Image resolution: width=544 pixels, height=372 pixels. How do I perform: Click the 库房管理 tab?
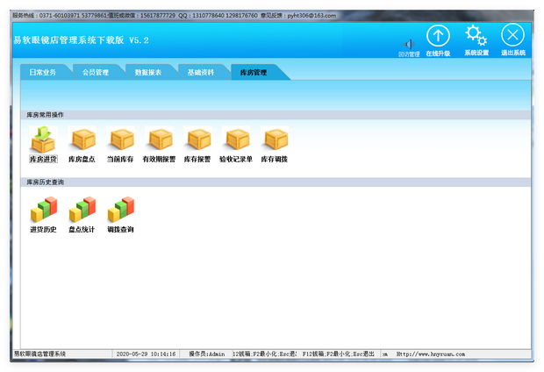[x=254, y=72]
